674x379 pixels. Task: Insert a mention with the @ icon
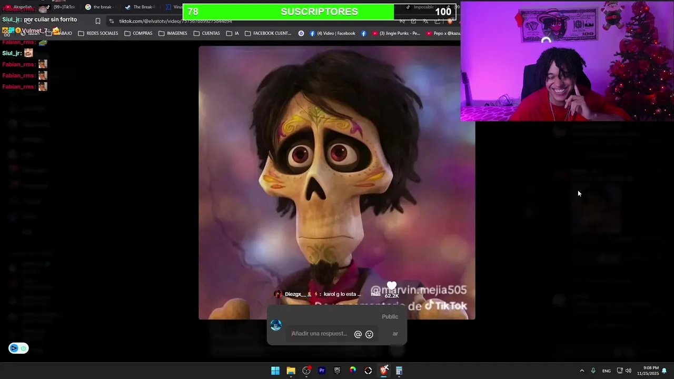point(358,334)
